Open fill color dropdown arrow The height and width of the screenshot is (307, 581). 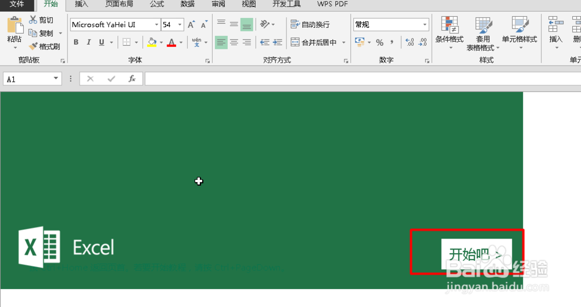(x=161, y=42)
